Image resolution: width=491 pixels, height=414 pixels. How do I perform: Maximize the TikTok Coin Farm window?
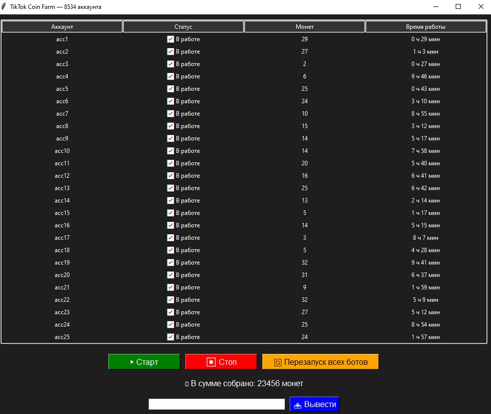click(x=458, y=7)
